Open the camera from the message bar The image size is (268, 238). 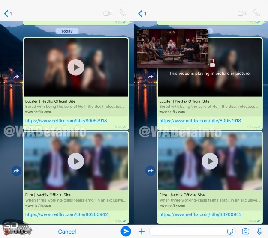[x=245, y=231]
